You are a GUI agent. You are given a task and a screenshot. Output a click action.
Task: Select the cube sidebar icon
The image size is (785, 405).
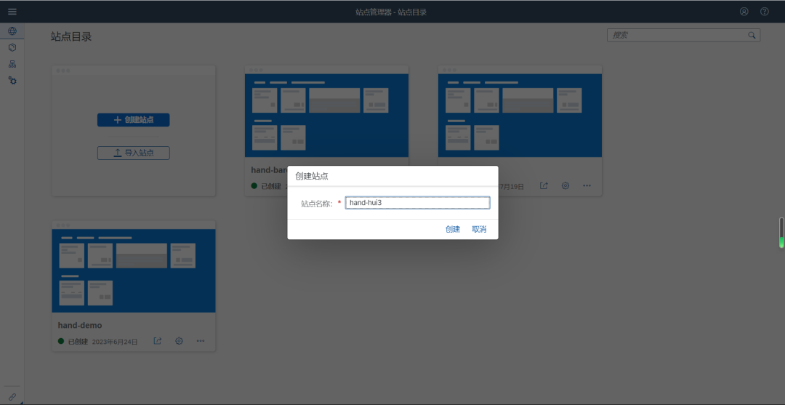[12, 47]
